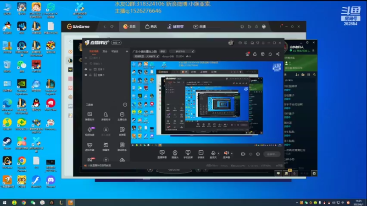Image resolution: width=367 pixels, height=206 pixels.
Task: Show hidden system tray icons
Action: (297, 202)
